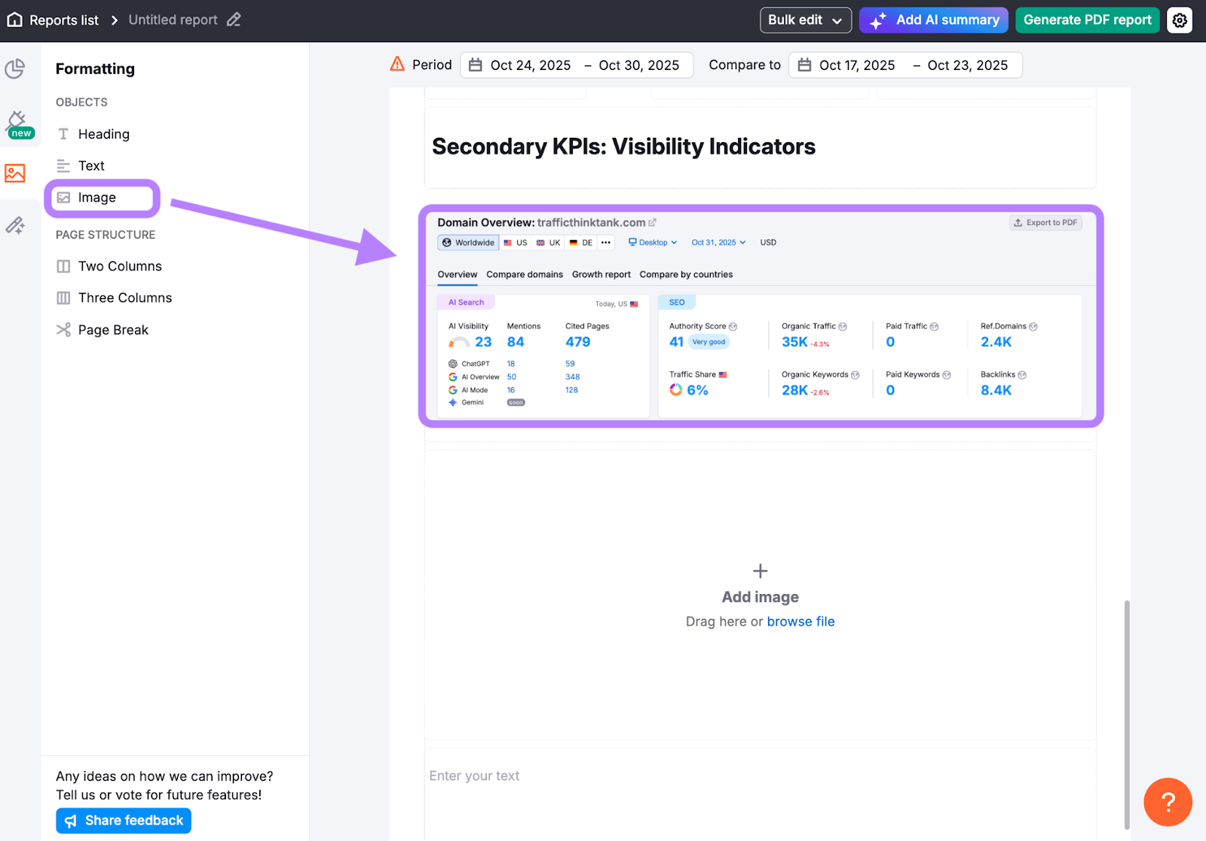Insert a Page Break
This screenshot has height=841, width=1206.
112,329
